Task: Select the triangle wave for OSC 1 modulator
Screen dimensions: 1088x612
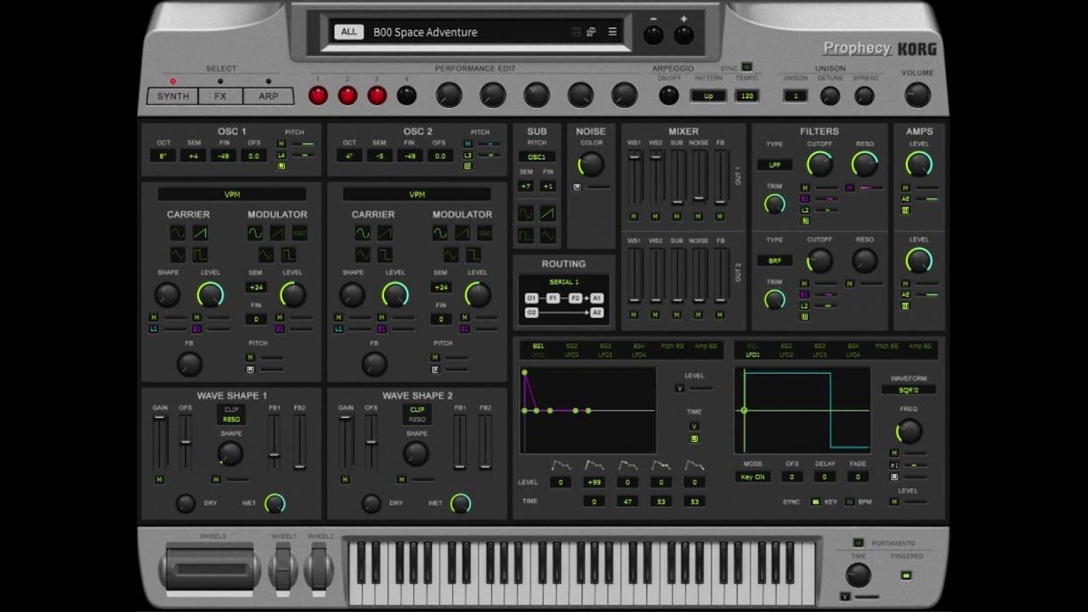Action: pyautogui.click(x=266, y=254)
